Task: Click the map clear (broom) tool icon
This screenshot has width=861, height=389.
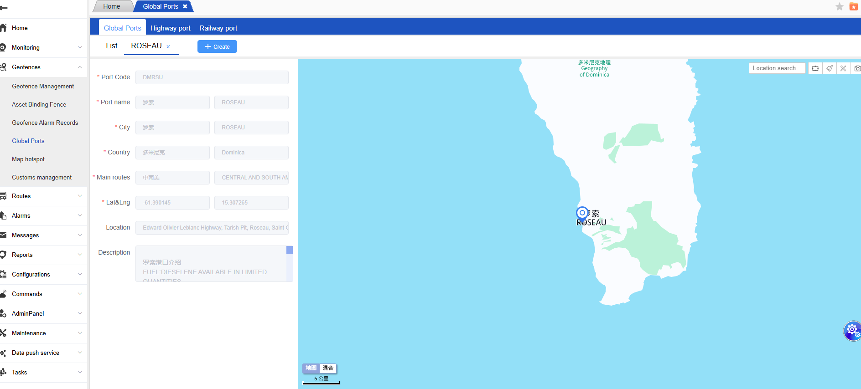Action: [830, 68]
